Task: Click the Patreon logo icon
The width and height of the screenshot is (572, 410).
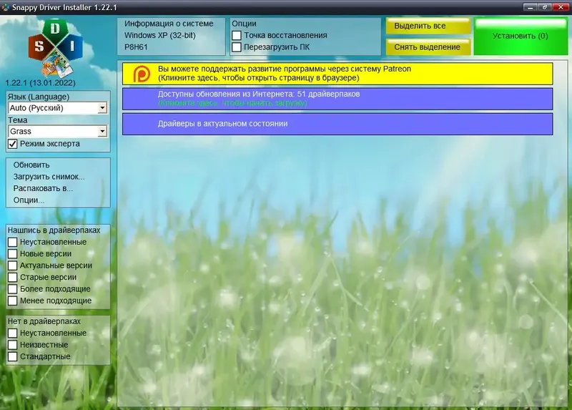Action: pos(142,74)
